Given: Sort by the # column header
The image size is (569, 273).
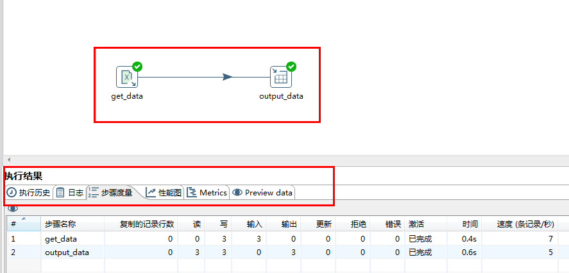Looking at the screenshot, I should click(x=24, y=224).
